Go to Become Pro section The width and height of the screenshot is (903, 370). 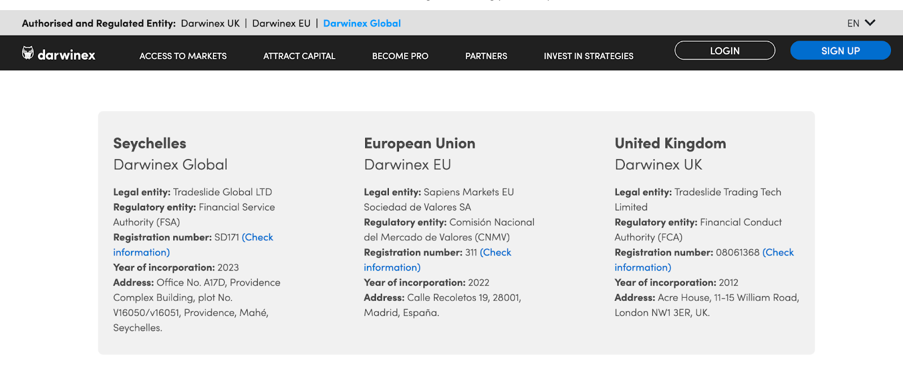[400, 56]
